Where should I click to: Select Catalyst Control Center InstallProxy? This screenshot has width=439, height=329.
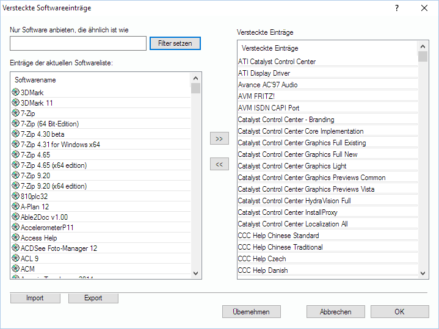pos(327,212)
